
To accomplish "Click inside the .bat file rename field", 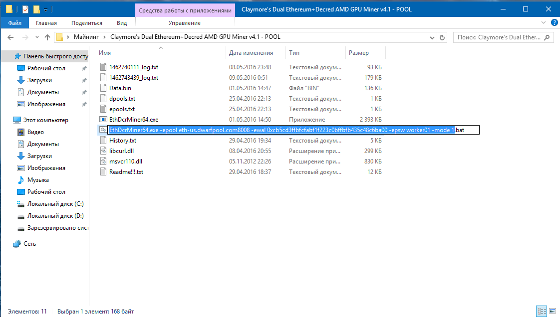I will [293, 130].
